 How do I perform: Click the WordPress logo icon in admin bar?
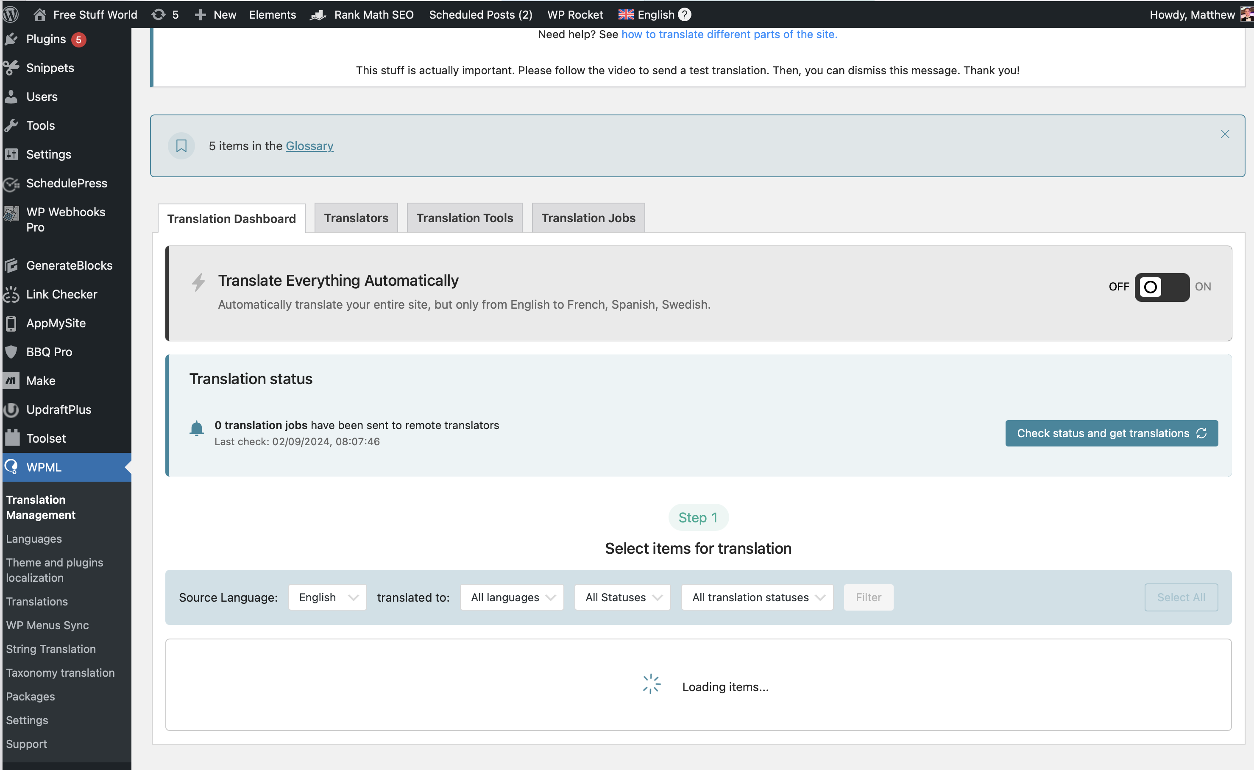pyautogui.click(x=11, y=14)
